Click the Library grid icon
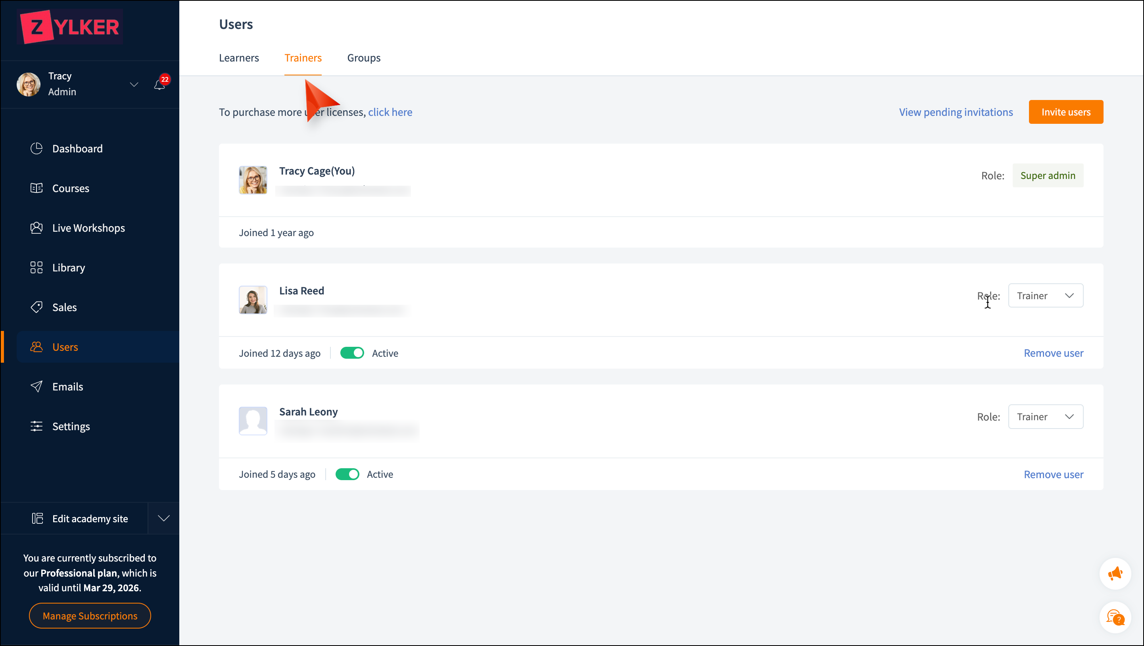Viewport: 1144px width, 646px height. point(36,267)
